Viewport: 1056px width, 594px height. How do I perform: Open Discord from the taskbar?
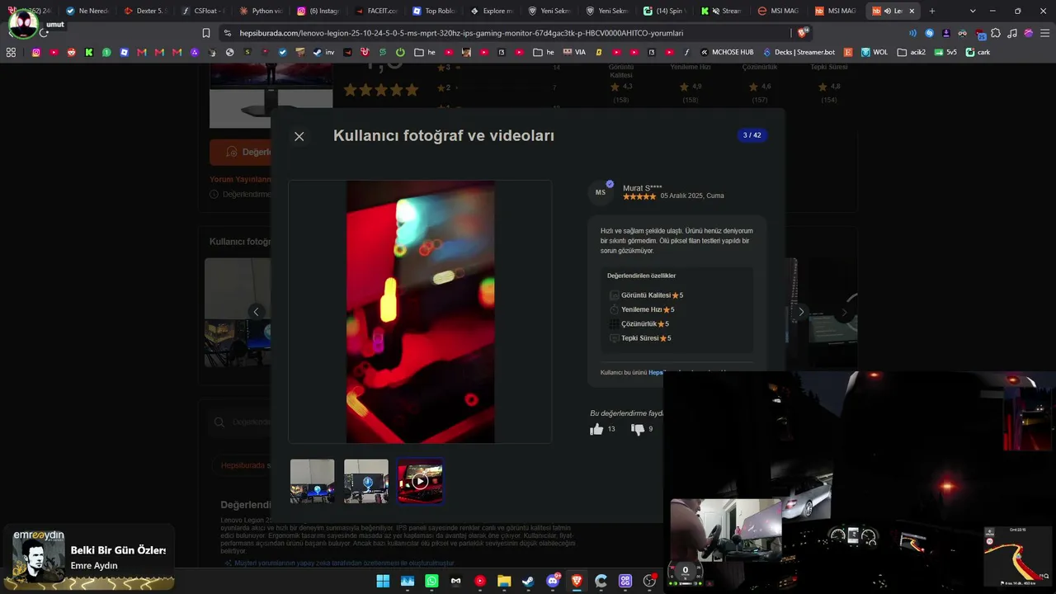pos(553,581)
